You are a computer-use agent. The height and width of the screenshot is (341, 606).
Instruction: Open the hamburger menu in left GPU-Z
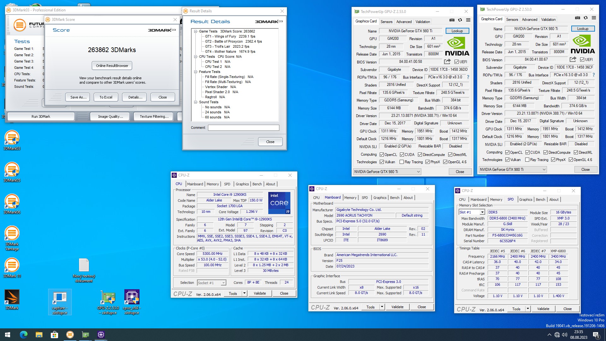pos(468,20)
